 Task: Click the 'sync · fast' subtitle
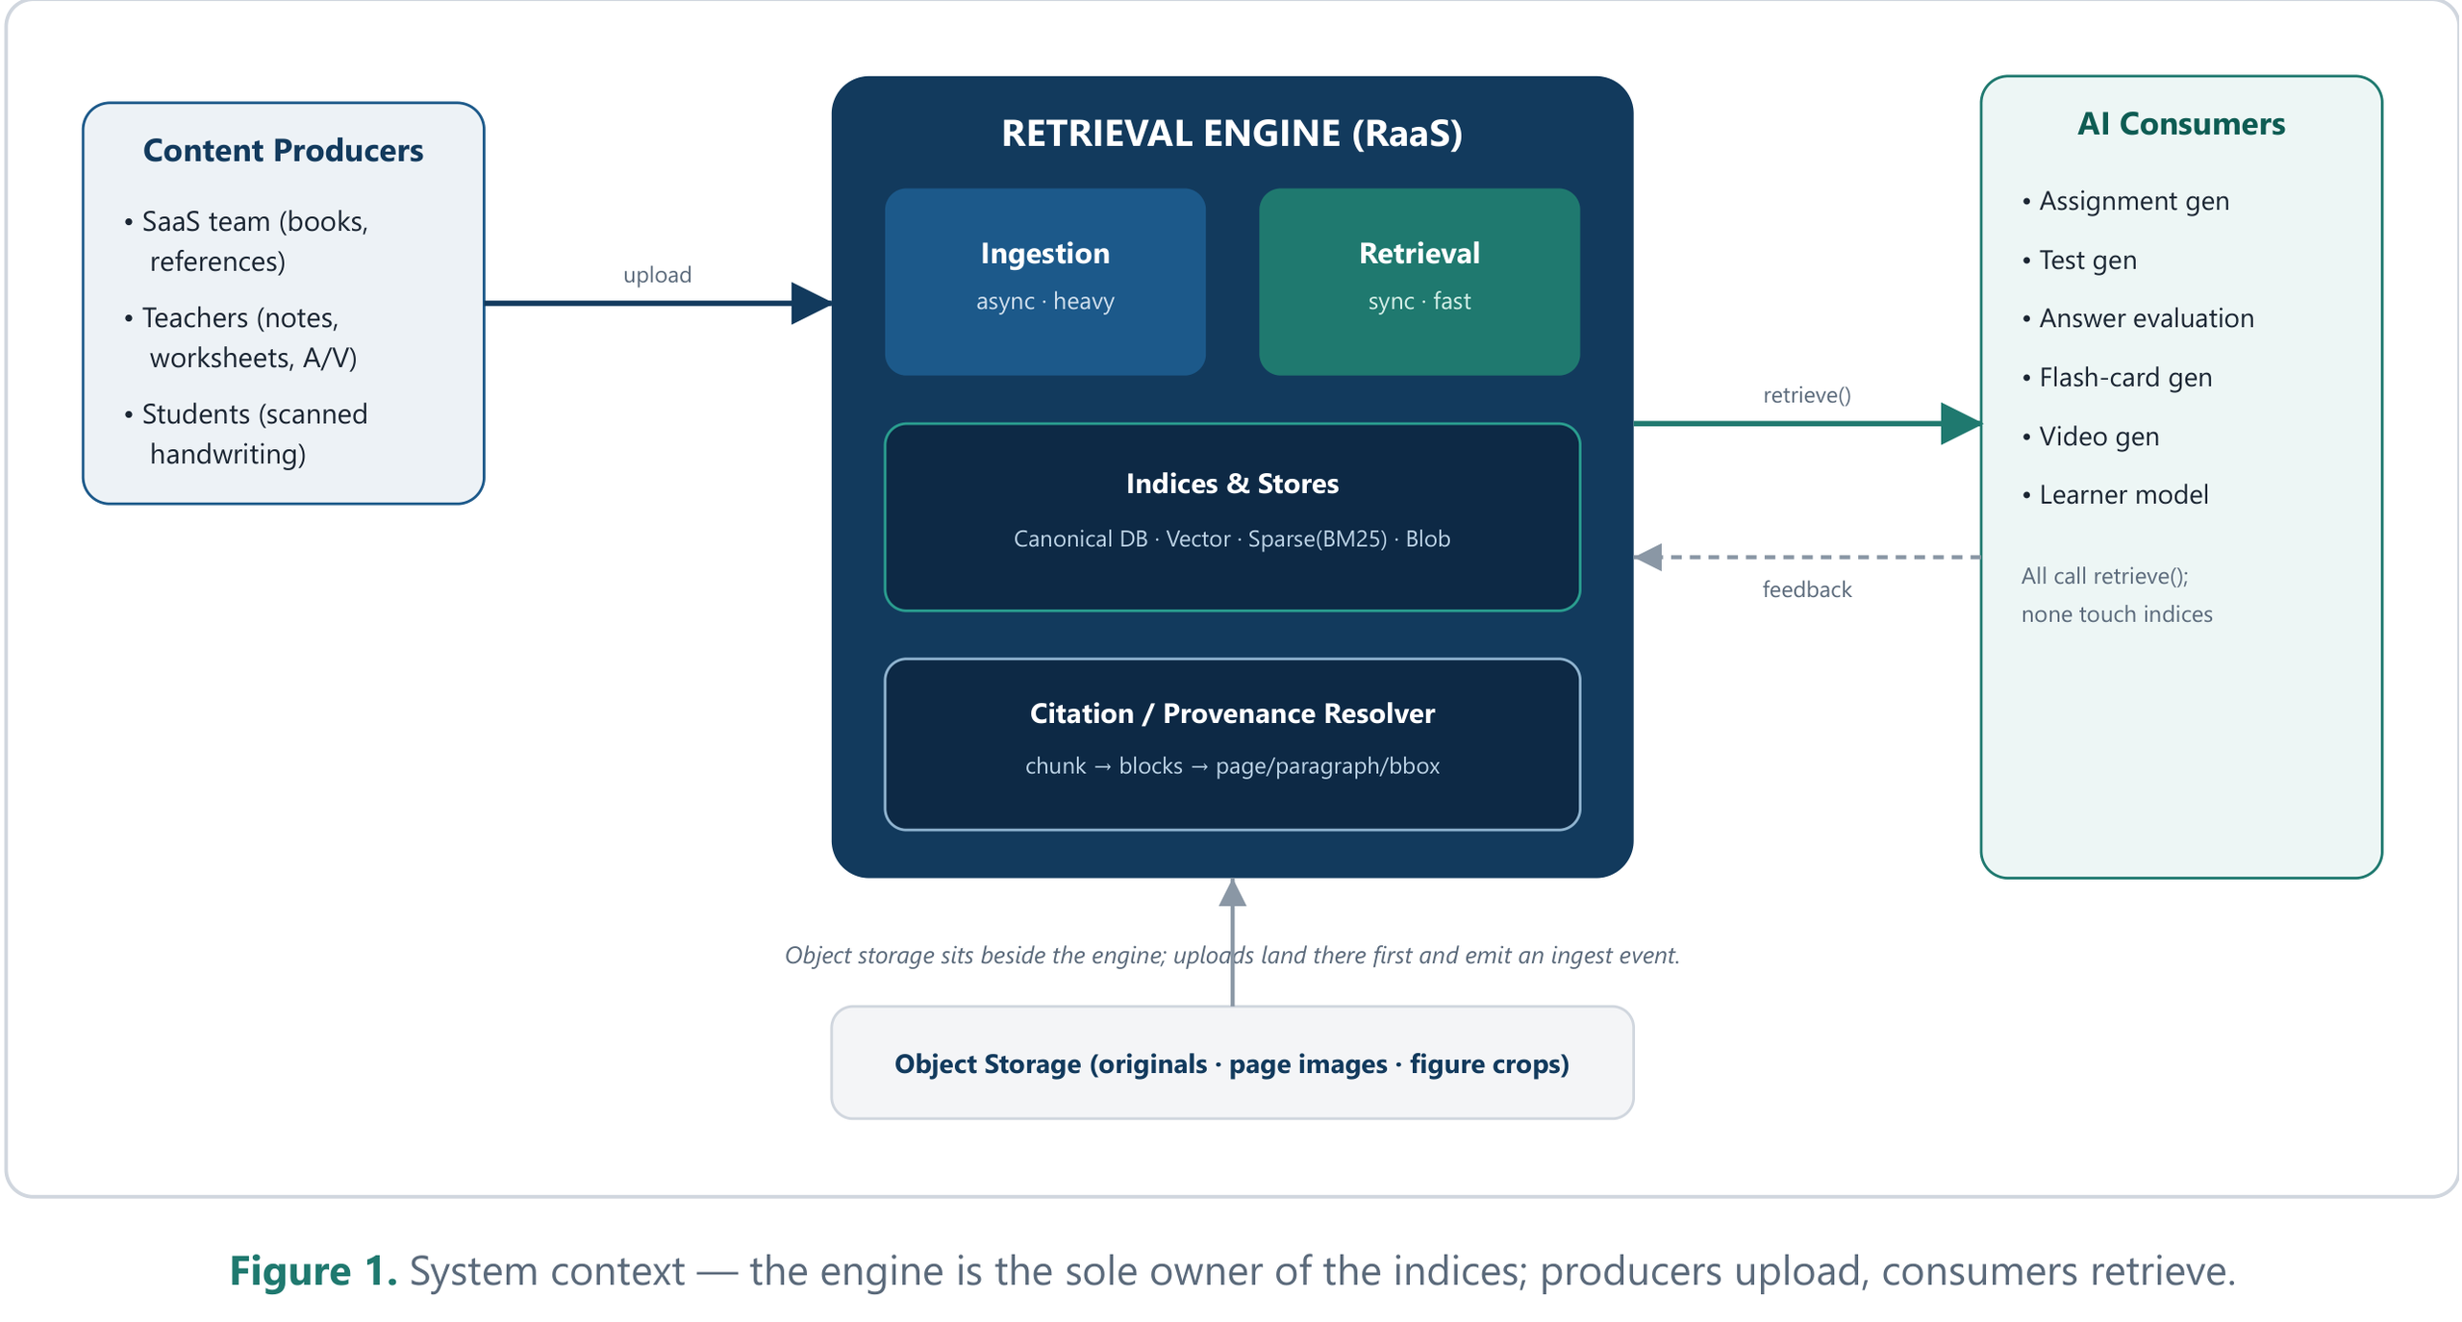click(x=1419, y=301)
